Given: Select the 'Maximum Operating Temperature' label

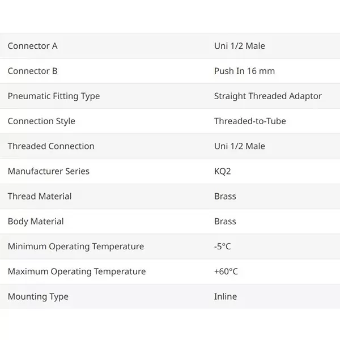Looking at the screenshot, I should (76, 271).
